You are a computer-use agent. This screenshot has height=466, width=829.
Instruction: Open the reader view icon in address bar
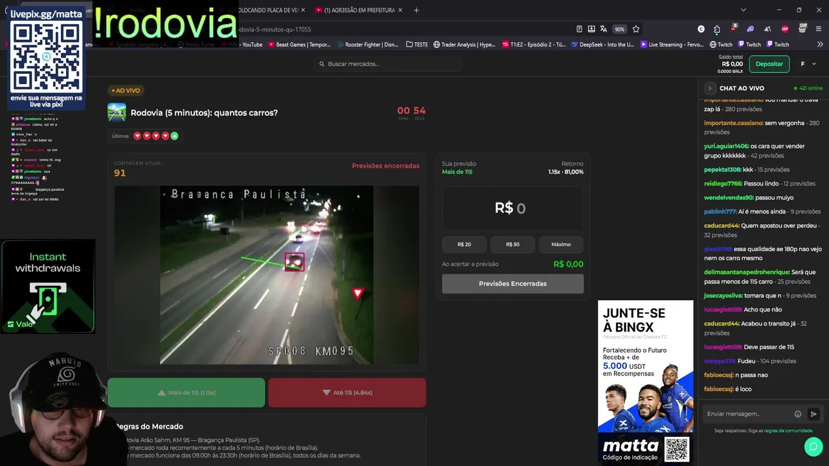(579, 29)
